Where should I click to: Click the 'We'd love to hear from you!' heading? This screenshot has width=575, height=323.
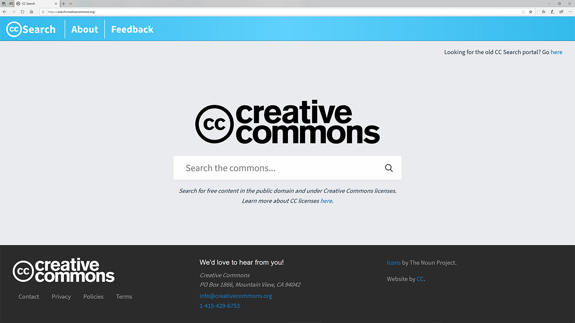click(242, 262)
